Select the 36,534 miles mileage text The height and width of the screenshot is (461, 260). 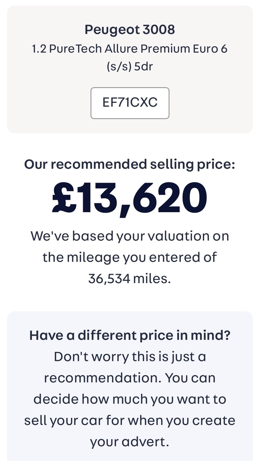coord(130,278)
